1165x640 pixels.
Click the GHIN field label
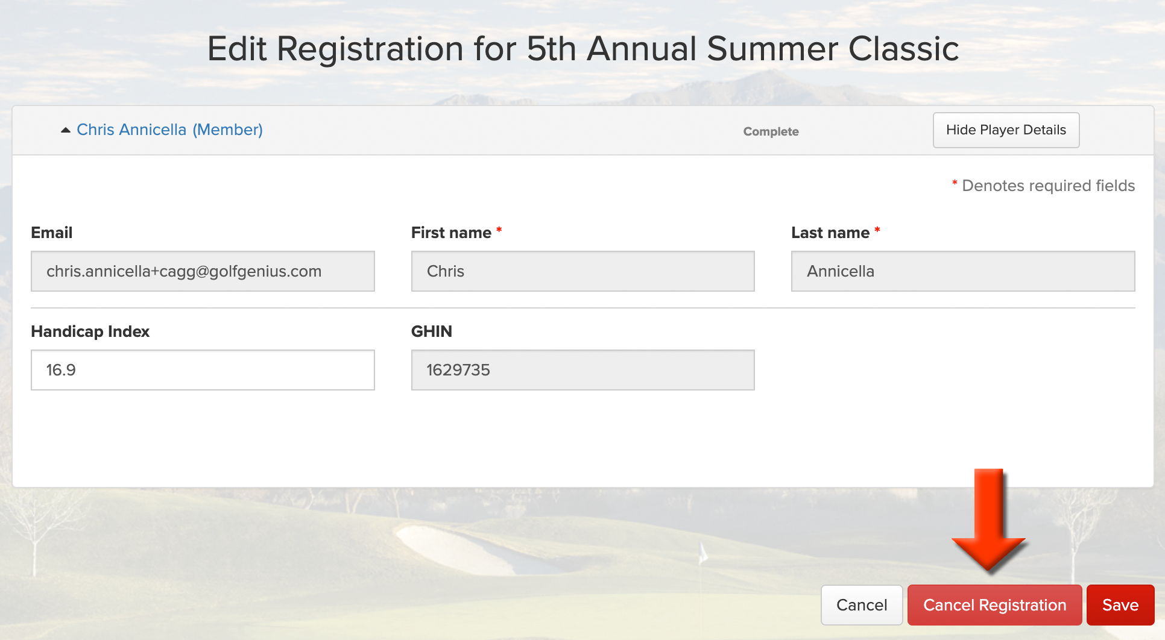(x=431, y=331)
